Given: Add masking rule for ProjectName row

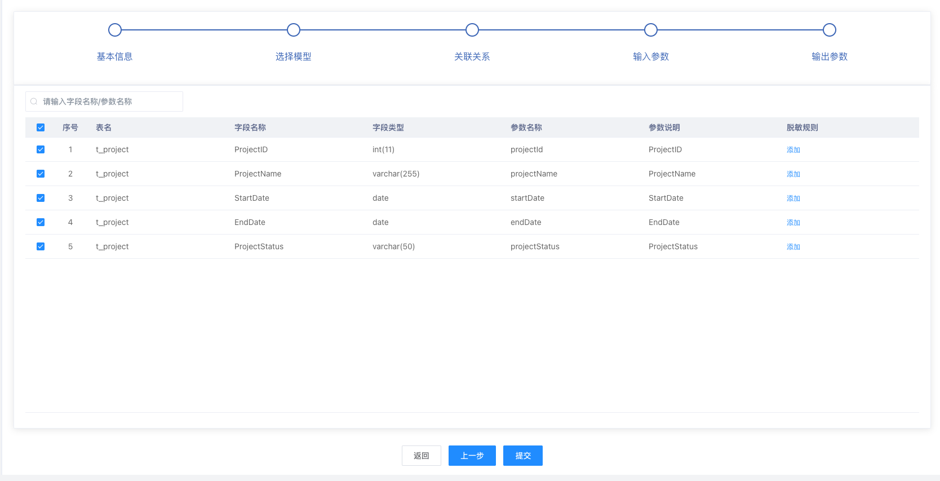Looking at the screenshot, I should pyautogui.click(x=793, y=174).
